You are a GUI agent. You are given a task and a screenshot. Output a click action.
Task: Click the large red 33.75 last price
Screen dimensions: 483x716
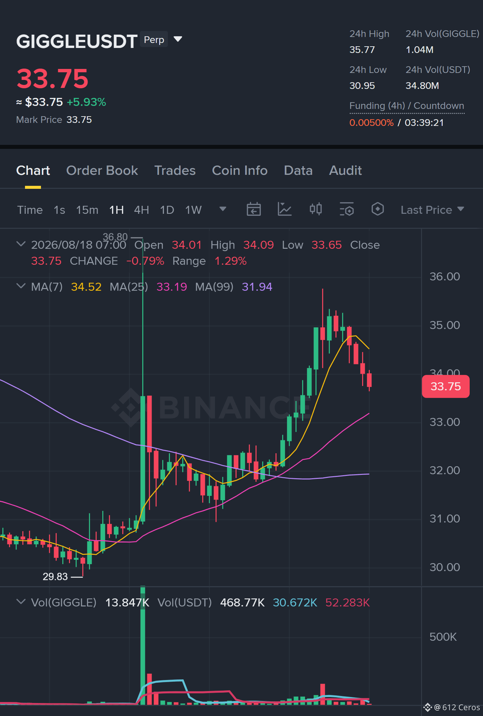coord(52,79)
